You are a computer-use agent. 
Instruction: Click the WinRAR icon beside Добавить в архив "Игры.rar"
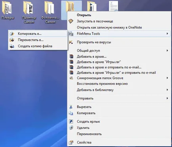point(71,62)
